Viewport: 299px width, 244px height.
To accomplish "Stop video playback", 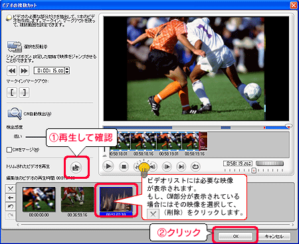I will pyautogui.click(x=124, y=166).
